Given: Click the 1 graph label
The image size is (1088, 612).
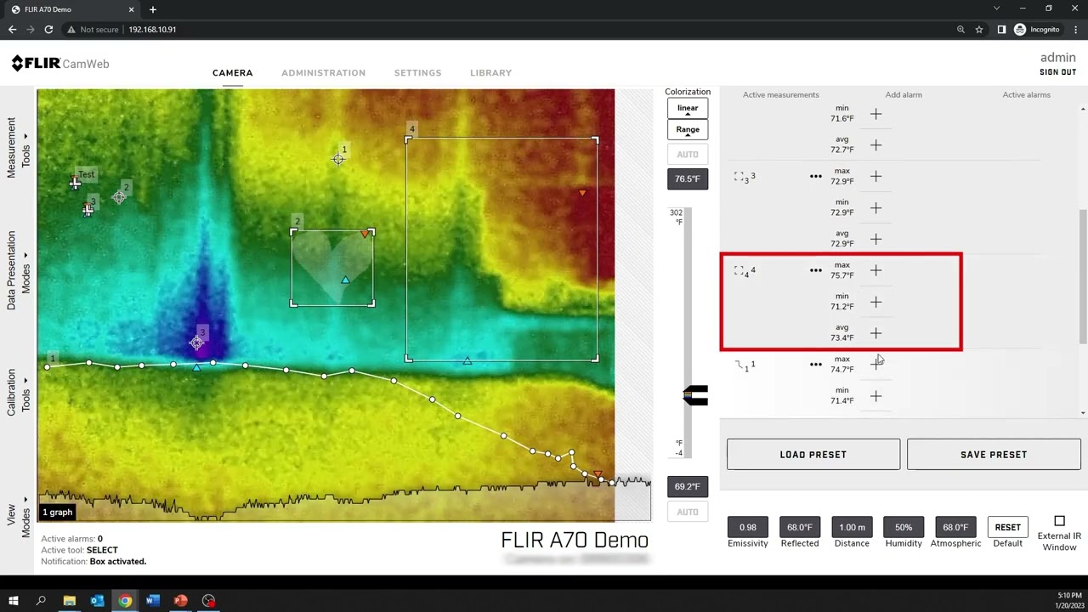Looking at the screenshot, I should 58,512.
